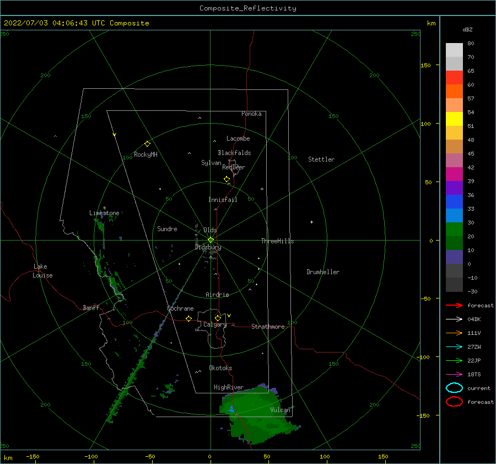
Task: Click the Didsbury label
Action: (208, 247)
